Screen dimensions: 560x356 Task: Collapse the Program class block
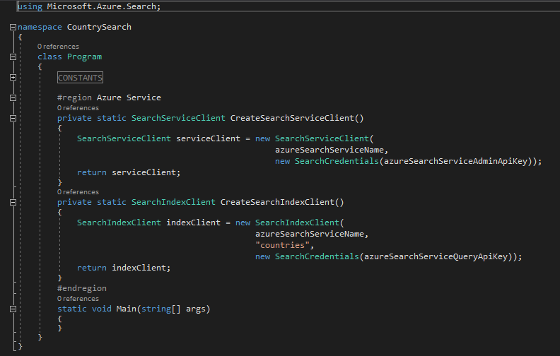click(x=13, y=57)
